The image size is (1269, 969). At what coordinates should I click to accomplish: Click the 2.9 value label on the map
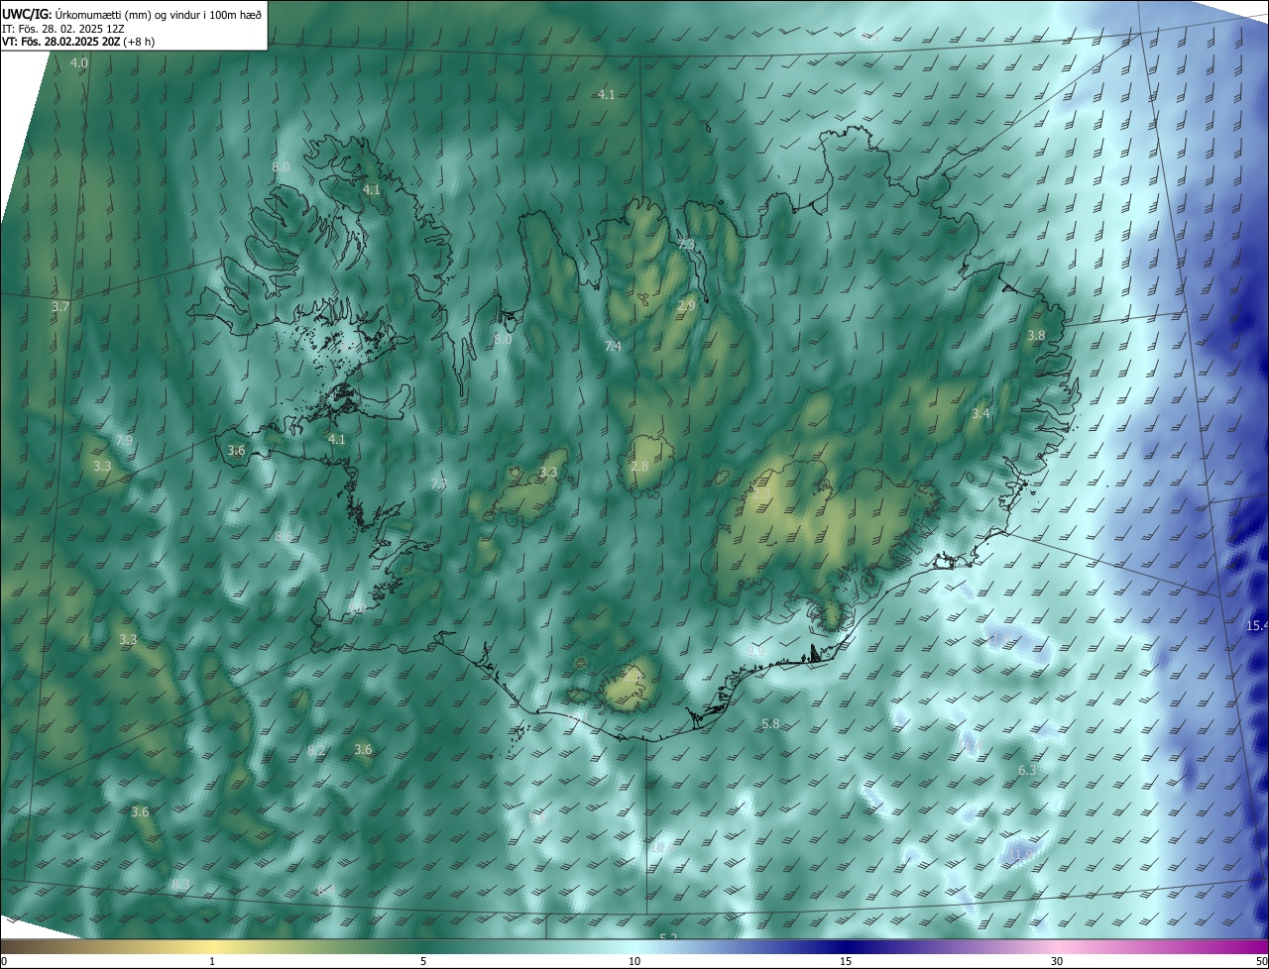[x=686, y=306]
